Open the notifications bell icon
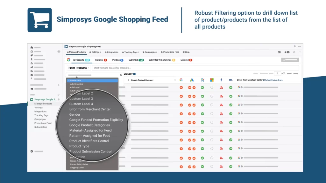This screenshot has height=183, width=326. coord(286,52)
